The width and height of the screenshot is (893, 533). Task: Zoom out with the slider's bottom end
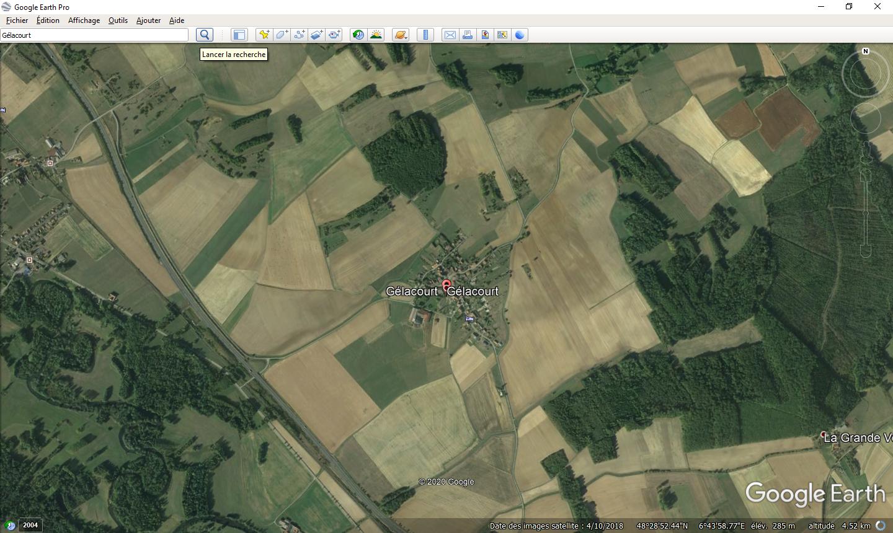pos(866,251)
